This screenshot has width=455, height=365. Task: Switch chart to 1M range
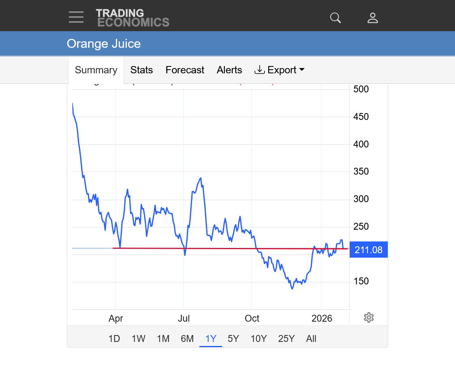click(x=163, y=339)
